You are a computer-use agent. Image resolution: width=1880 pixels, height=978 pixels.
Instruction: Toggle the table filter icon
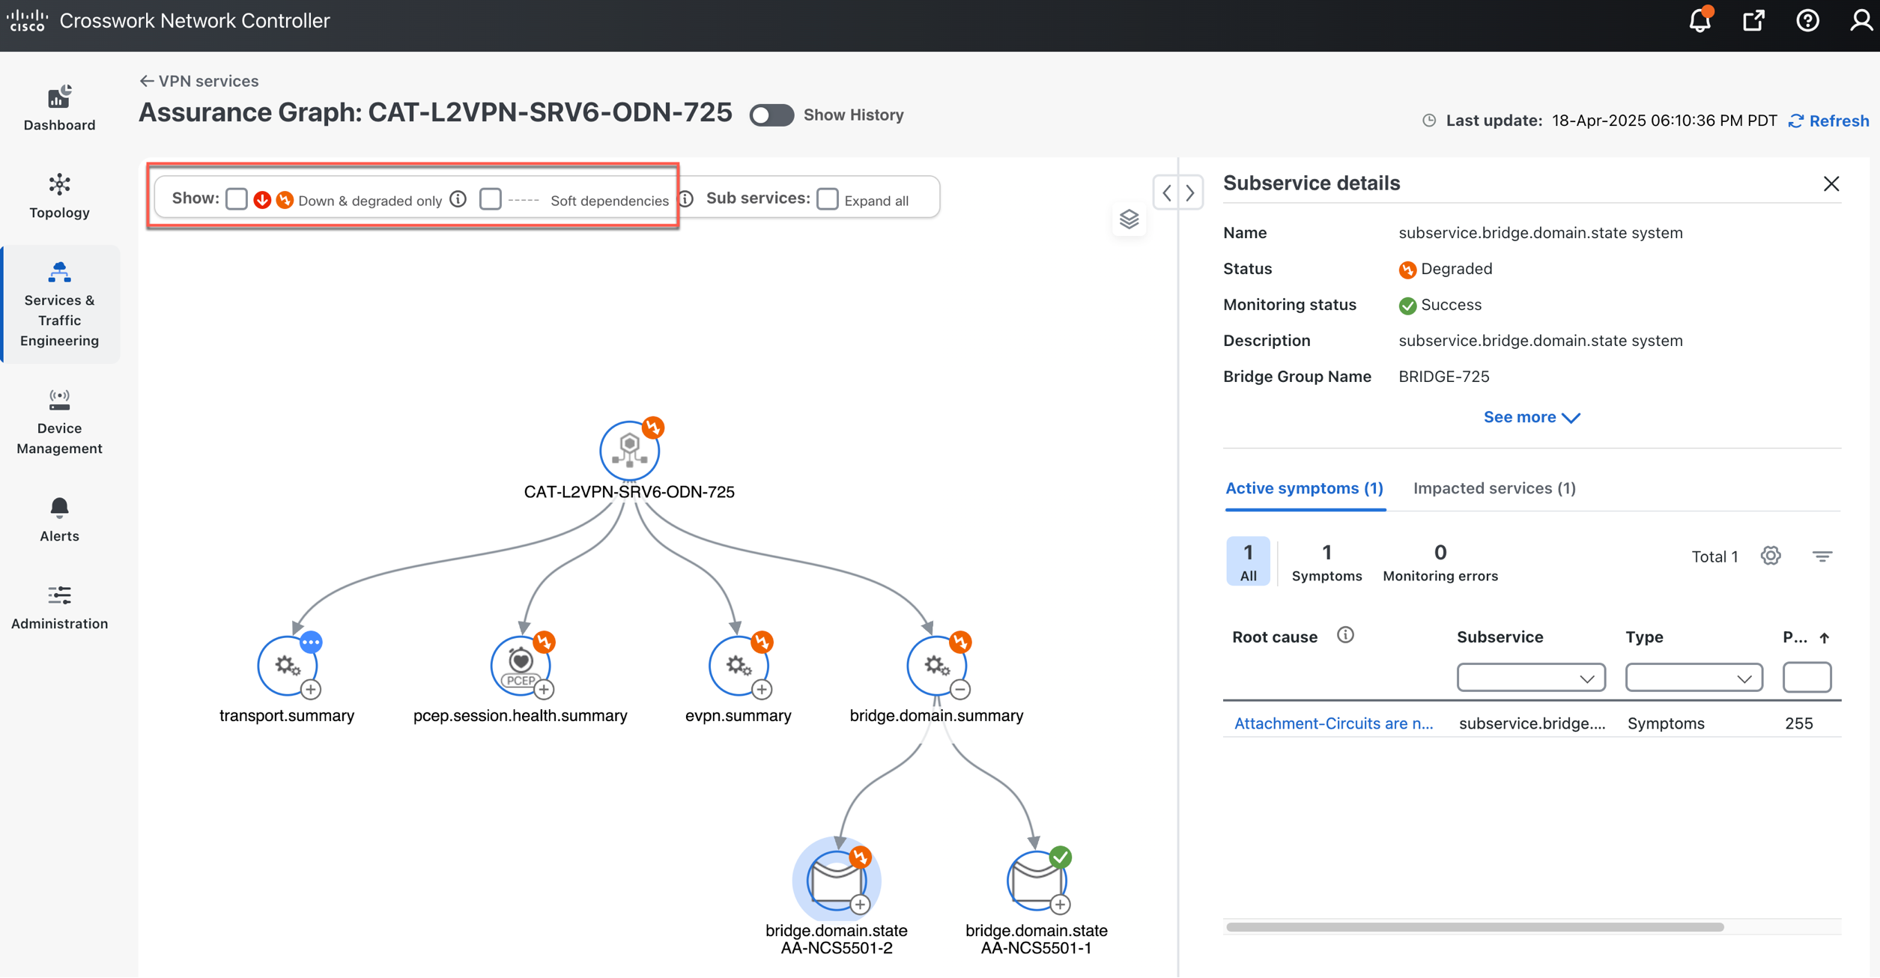coord(1822,556)
